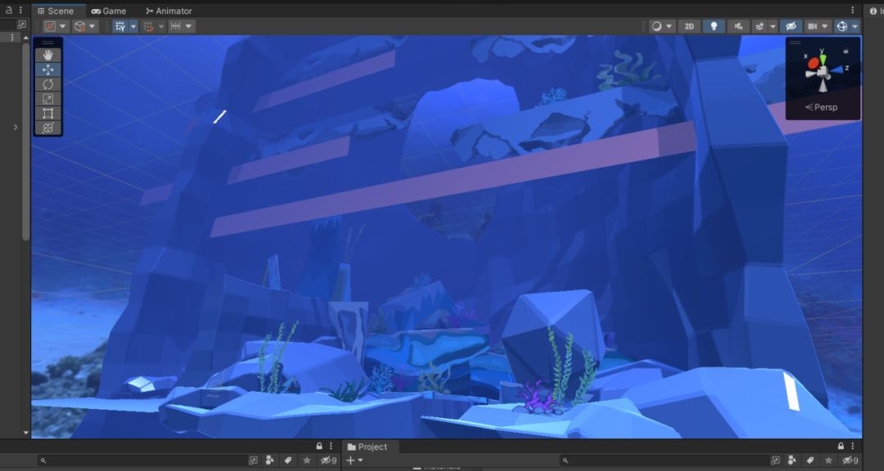Open the scene camera dropdown arrow
Image resolution: width=884 pixels, height=471 pixels.
coord(825,26)
